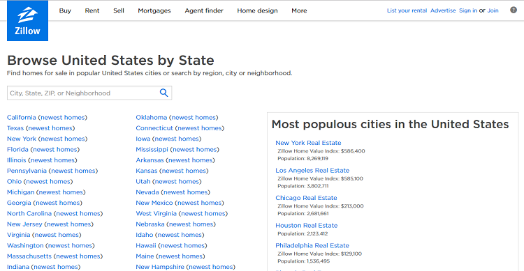Open the Utah state link

coord(143,181)
